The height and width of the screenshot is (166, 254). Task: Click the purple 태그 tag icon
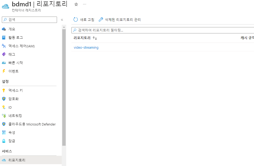(x=4, y=54)
